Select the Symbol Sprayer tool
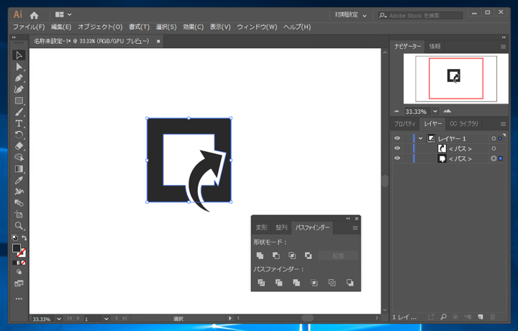The image size is (518, 331). 19,191
